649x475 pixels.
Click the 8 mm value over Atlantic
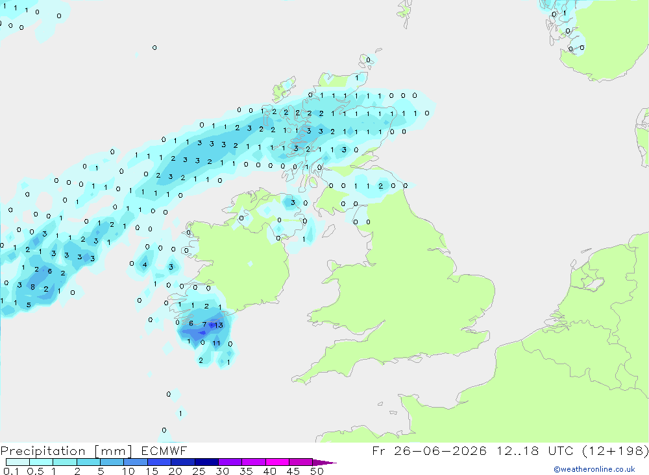32,287
